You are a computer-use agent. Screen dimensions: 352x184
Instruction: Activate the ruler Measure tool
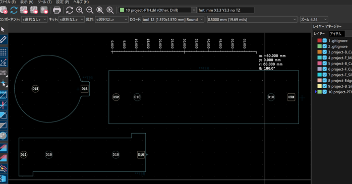(3, 40)
